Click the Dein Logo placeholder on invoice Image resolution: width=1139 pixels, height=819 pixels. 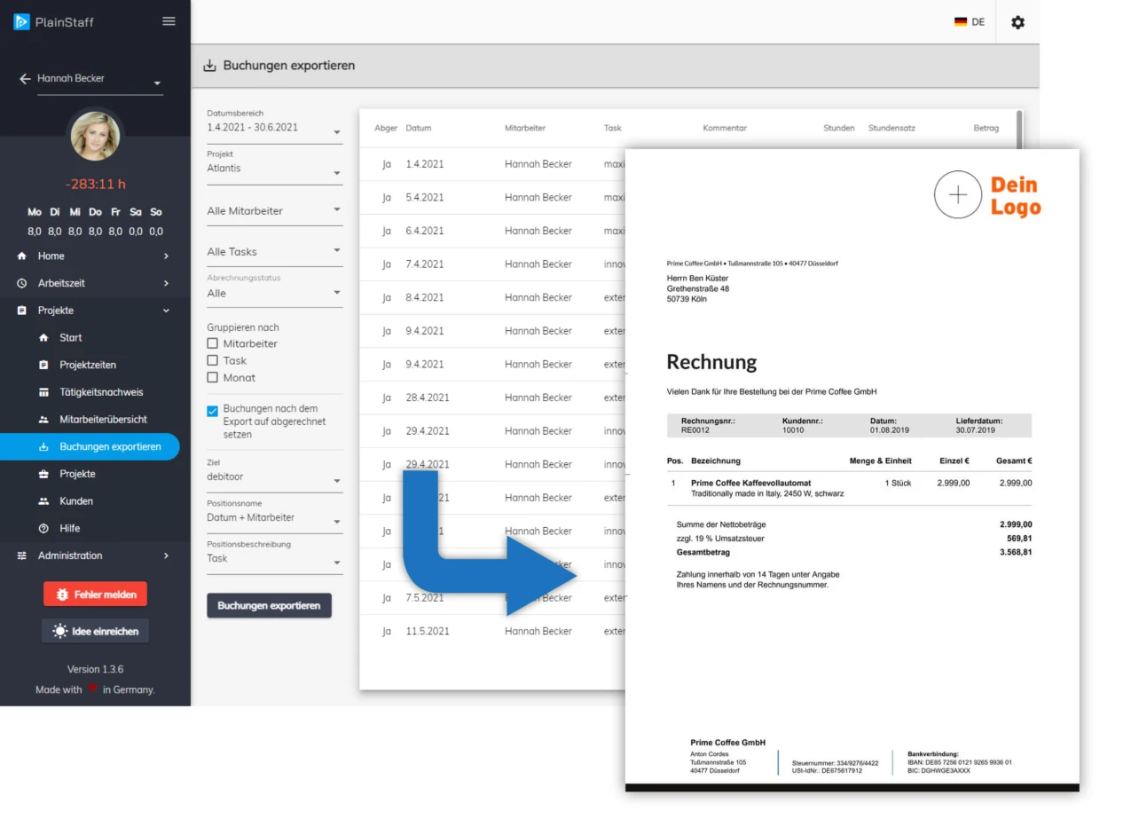coord(987,195)
